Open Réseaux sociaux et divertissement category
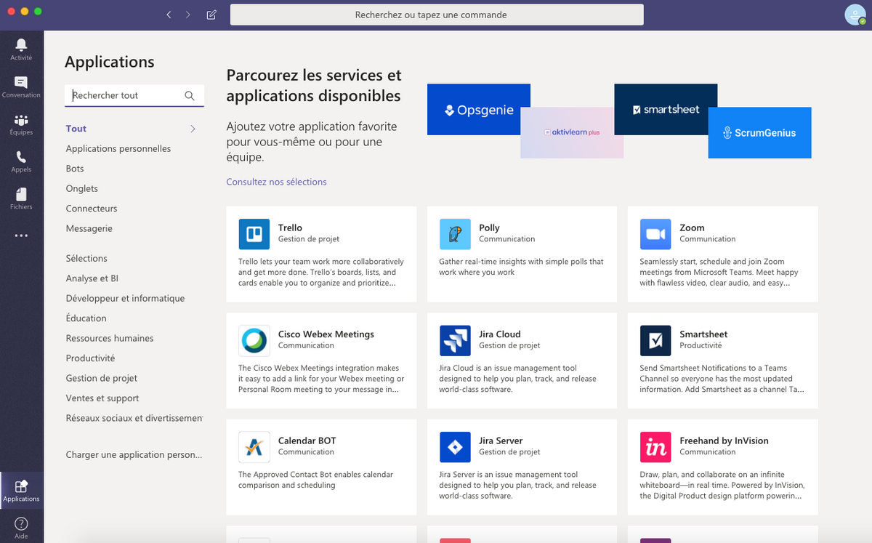This screenshot has width=872, height=543. click(134, 418)
